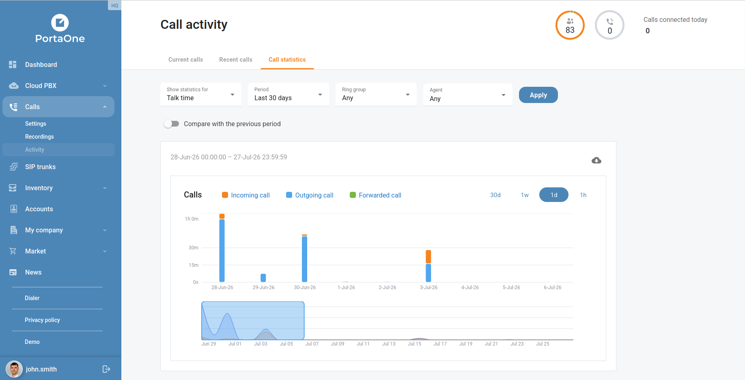Click the blue range selector on overview timeline
Screen dimensions: 745x380
253,320
